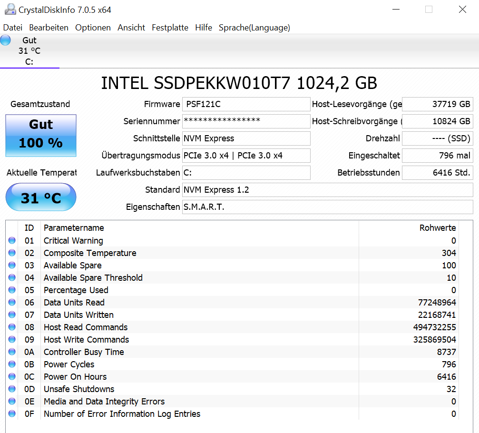Image resolution: width=479 pixels, height=433 pixels.
Task: Click the status orb beside Composite Temperature
Action: [x=12, y=253]
